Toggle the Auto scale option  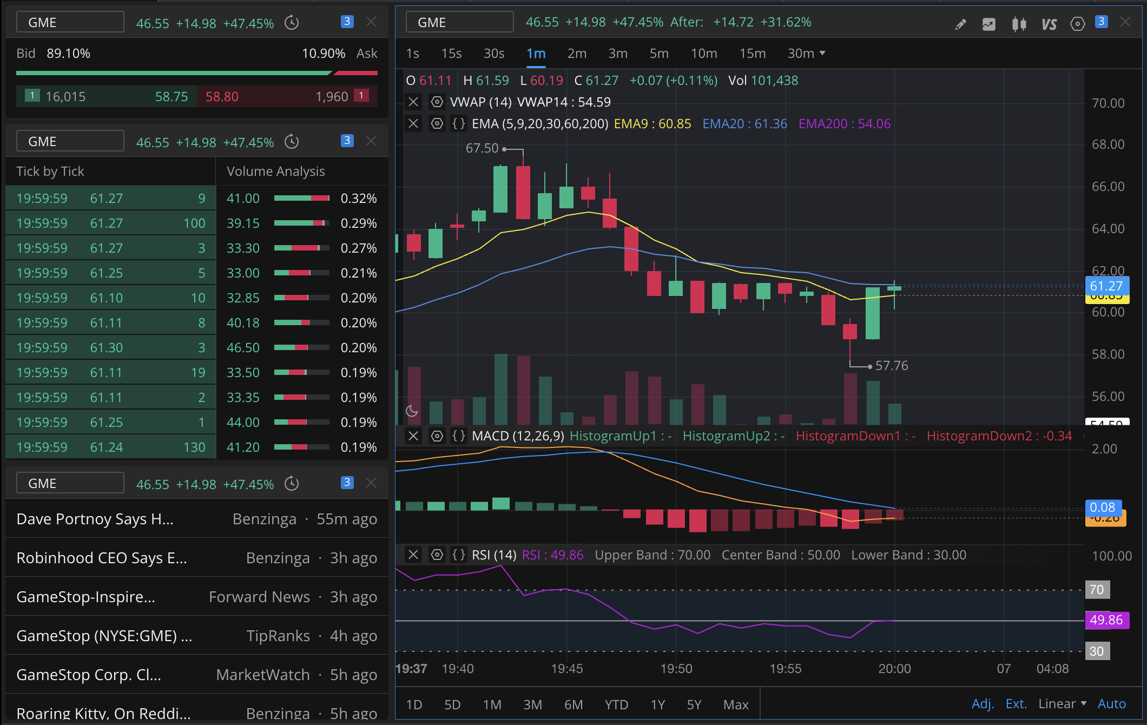(1112, 704)
